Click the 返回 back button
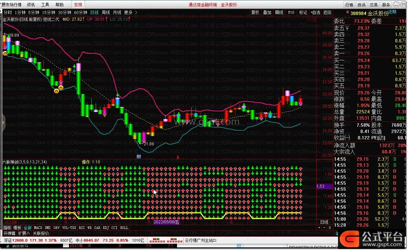Viewport: 408px width, 250px height. 327,12
